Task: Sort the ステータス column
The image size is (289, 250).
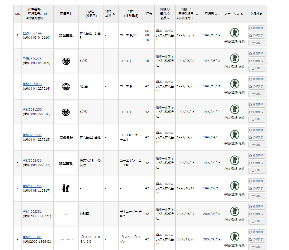Action: pyautogui.click(x=241, y=14)
